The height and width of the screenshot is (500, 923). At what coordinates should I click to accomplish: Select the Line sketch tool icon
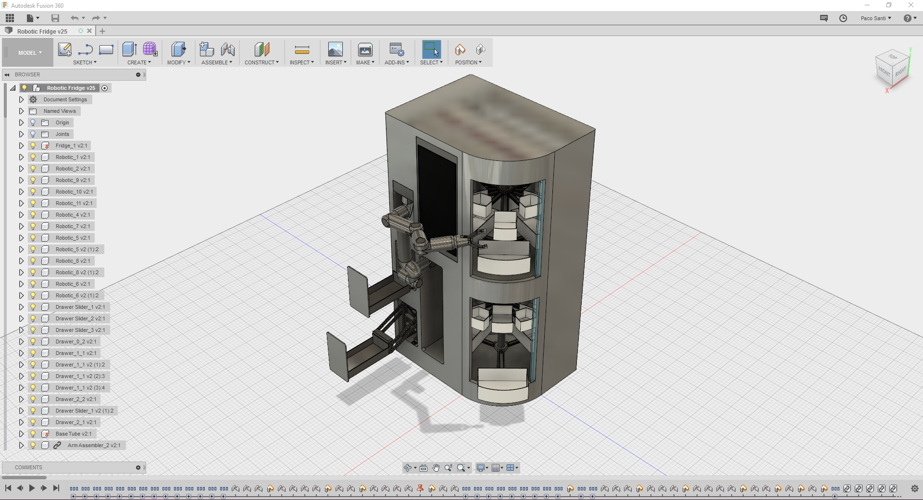pos(86,49)
